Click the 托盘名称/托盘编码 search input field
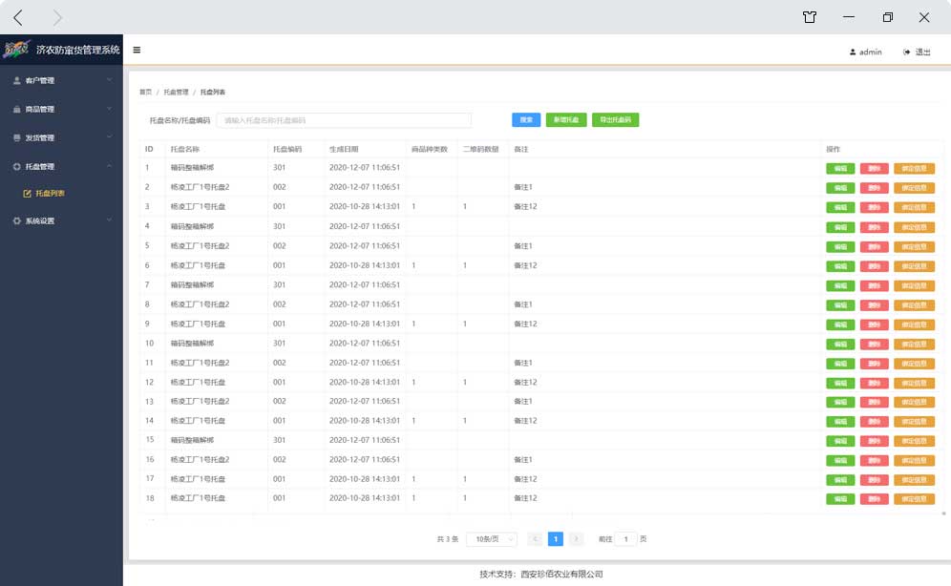Viewport: 951px width, 586px height. point(344,120)
